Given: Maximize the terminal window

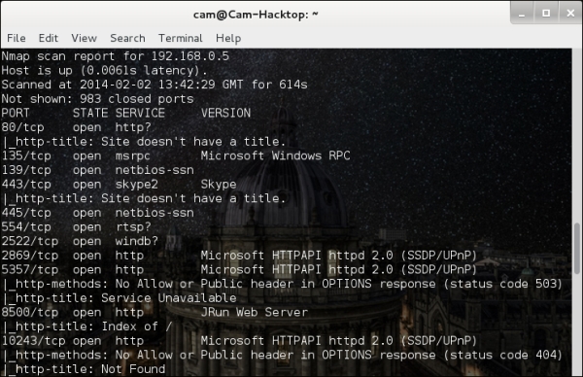Looking at the screenshot, I should click(546, 14).
